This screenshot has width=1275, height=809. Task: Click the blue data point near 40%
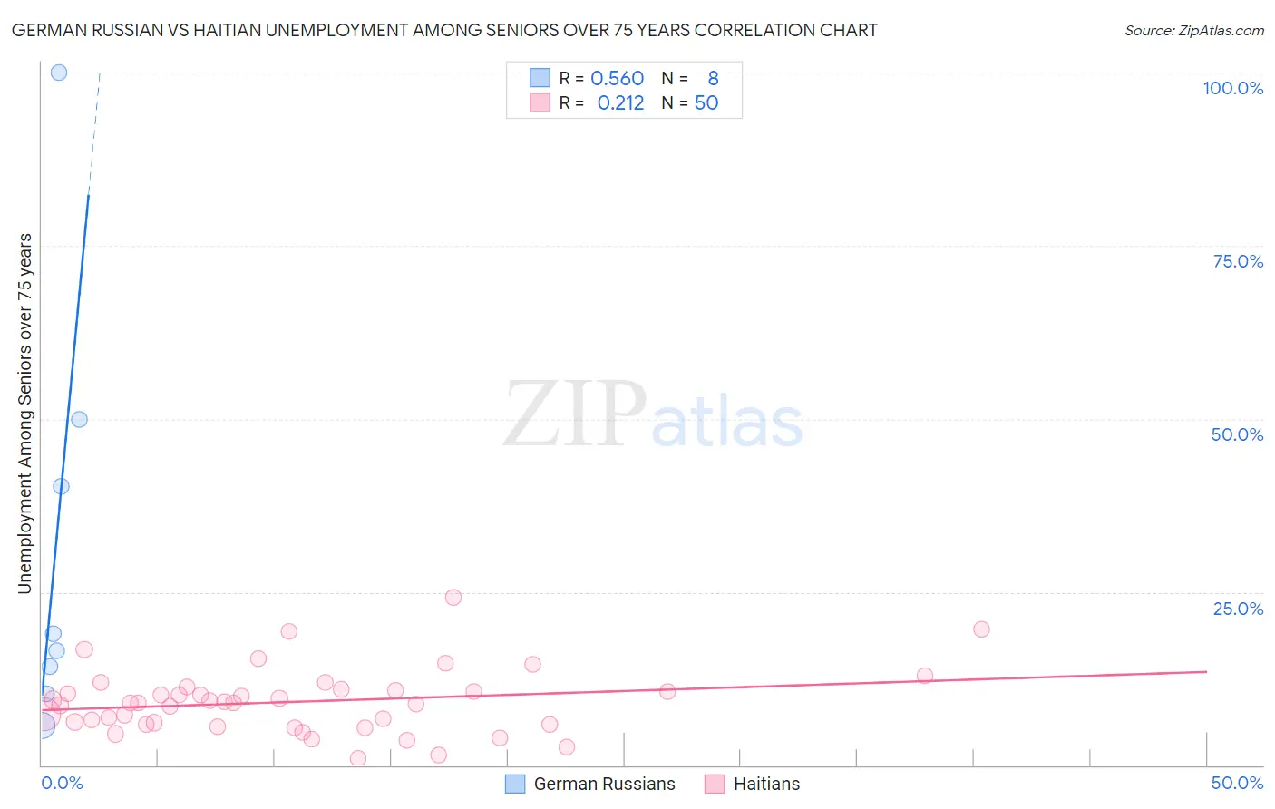point(61,486)
